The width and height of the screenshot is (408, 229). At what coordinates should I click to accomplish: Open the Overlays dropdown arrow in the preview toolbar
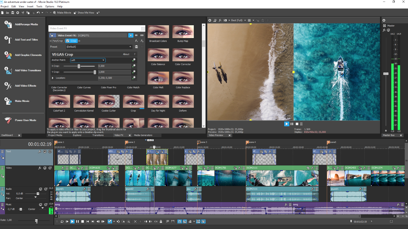pyautogui.click(x=253, y=20)
